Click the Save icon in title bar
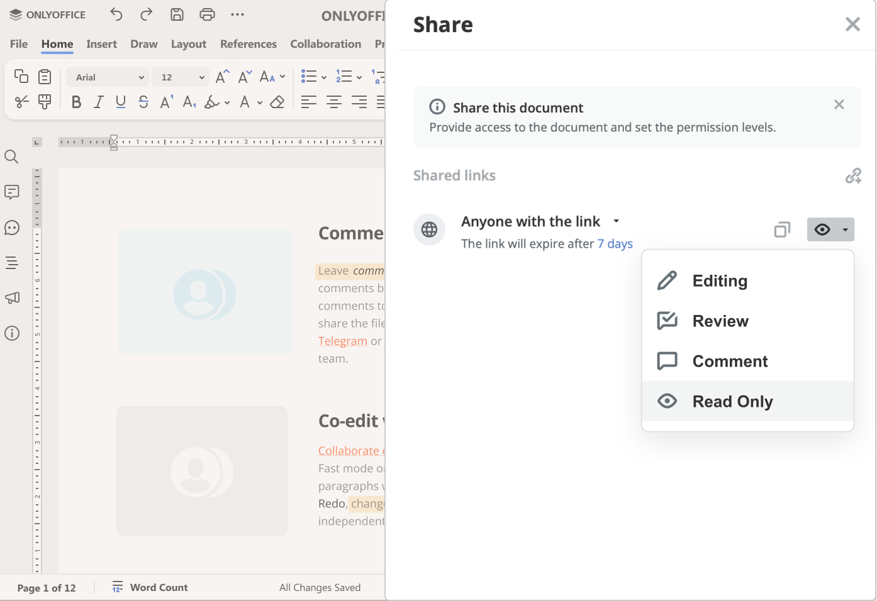Image resolution: width=877 pixels, height=601 pixels. tap(177, 14)
